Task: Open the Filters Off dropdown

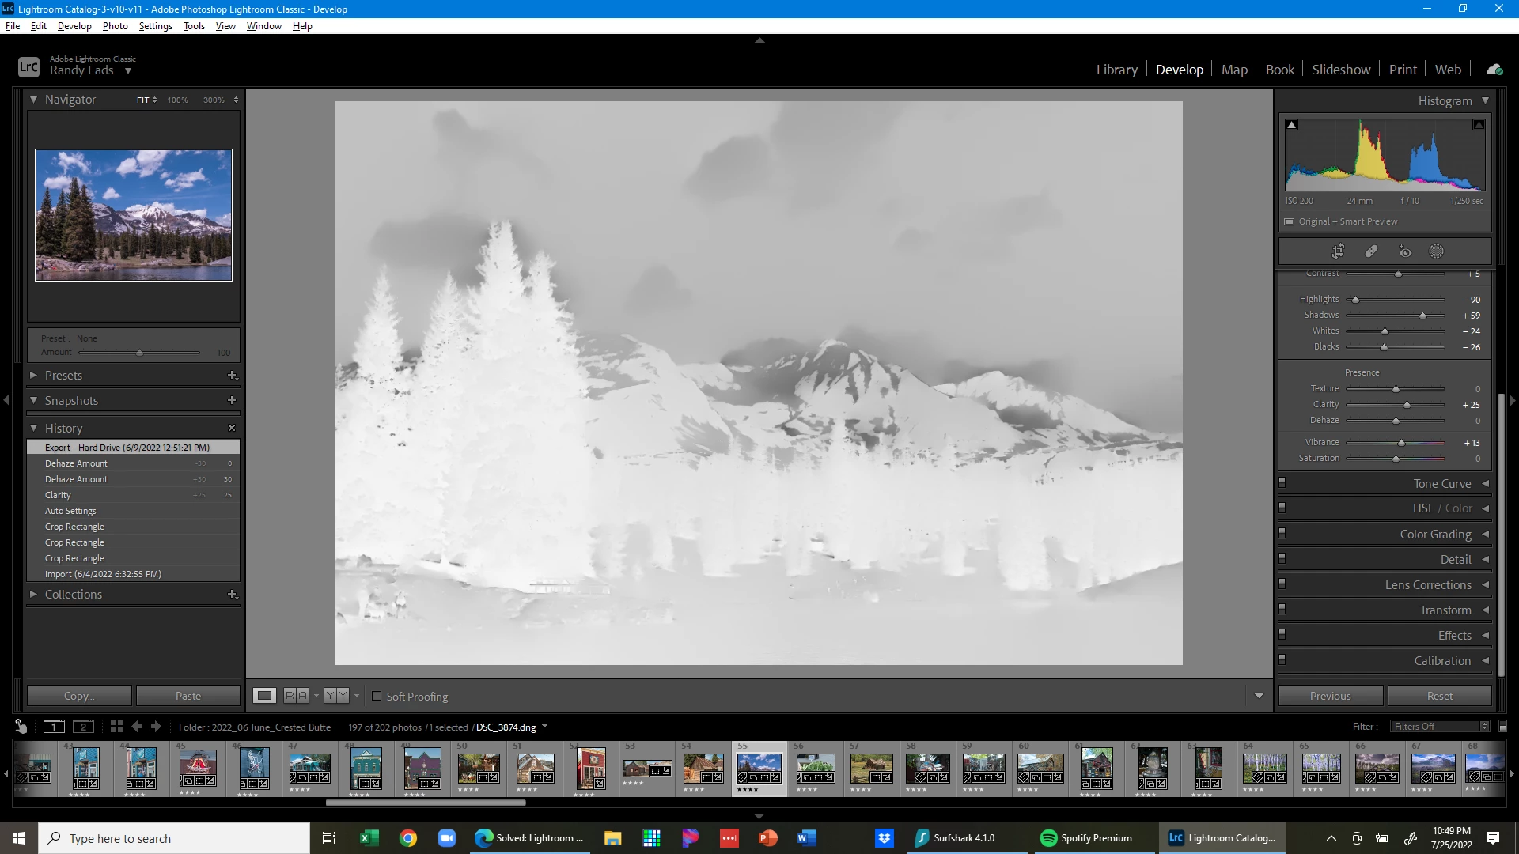Action: point(1440,727)
